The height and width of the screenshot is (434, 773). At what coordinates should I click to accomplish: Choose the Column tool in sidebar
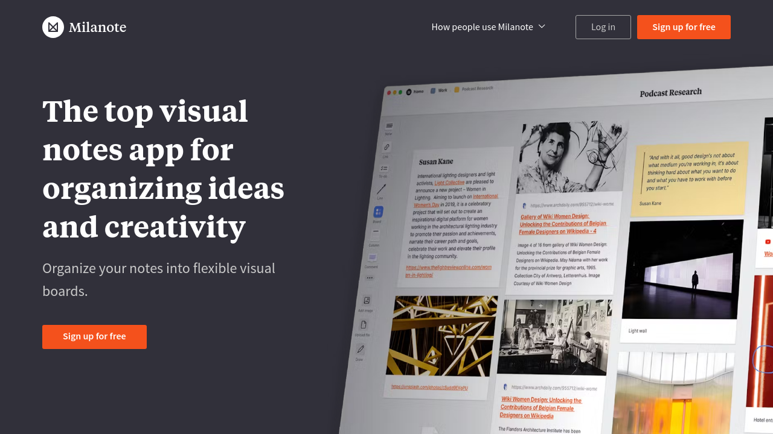pos(375,231)
